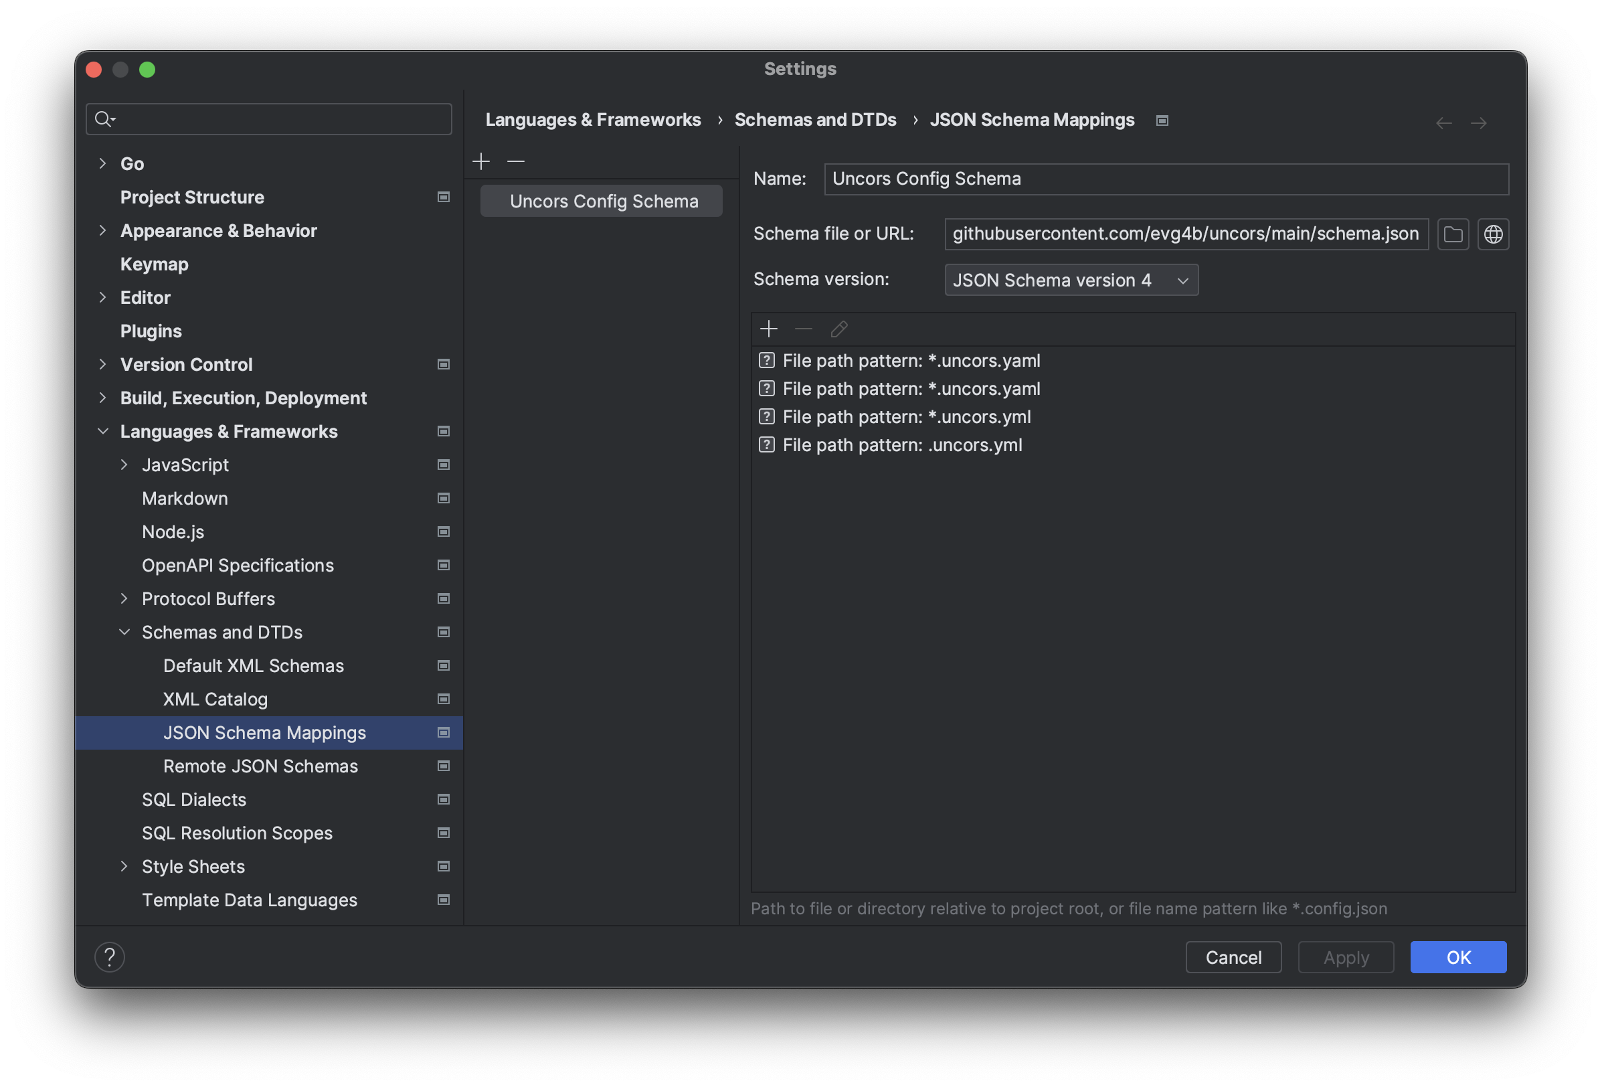Select Remote JSON Schemas tree item
The height and width of the screenshot is (1087, 1602).
(261, 766)
